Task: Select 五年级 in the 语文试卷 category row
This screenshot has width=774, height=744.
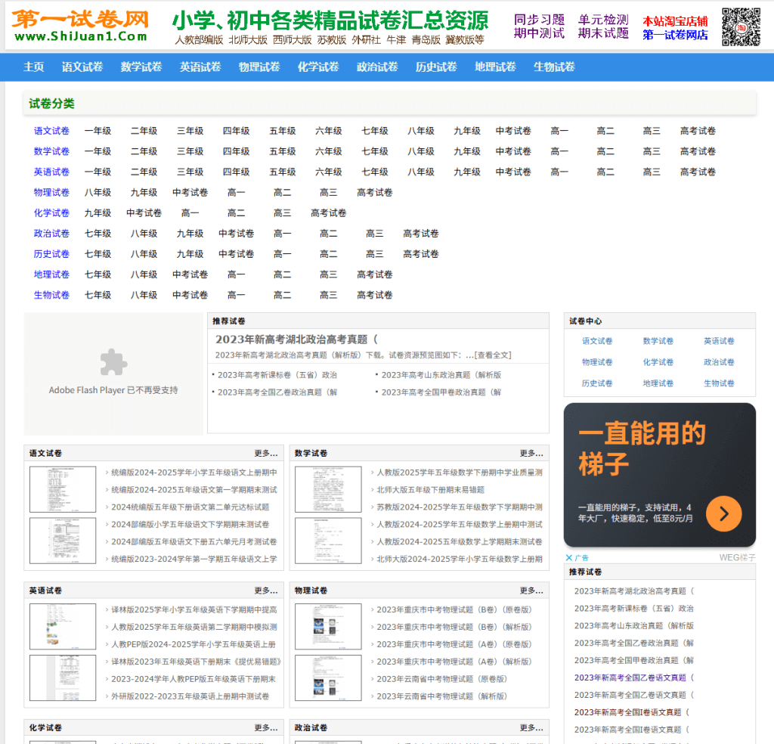Action: tap(283, 131)
